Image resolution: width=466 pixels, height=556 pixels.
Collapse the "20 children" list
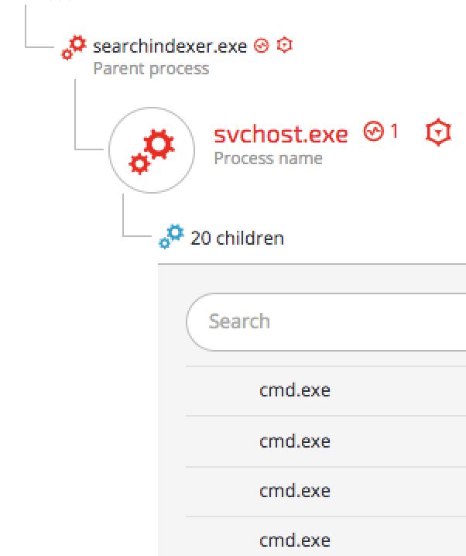237,238
